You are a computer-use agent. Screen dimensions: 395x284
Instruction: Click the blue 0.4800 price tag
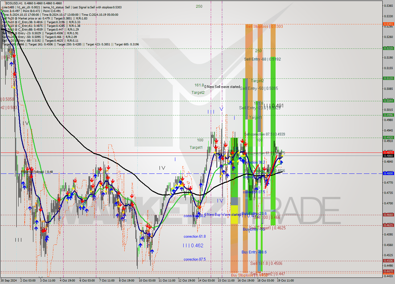tap(388, 173)
